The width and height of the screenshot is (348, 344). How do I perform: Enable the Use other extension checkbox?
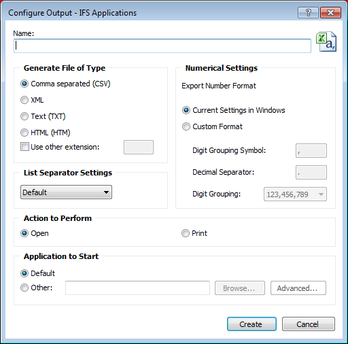(24, 147)
